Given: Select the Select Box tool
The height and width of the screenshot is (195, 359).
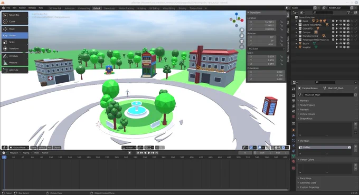Looking at the screenshot, I should point(15,15).
